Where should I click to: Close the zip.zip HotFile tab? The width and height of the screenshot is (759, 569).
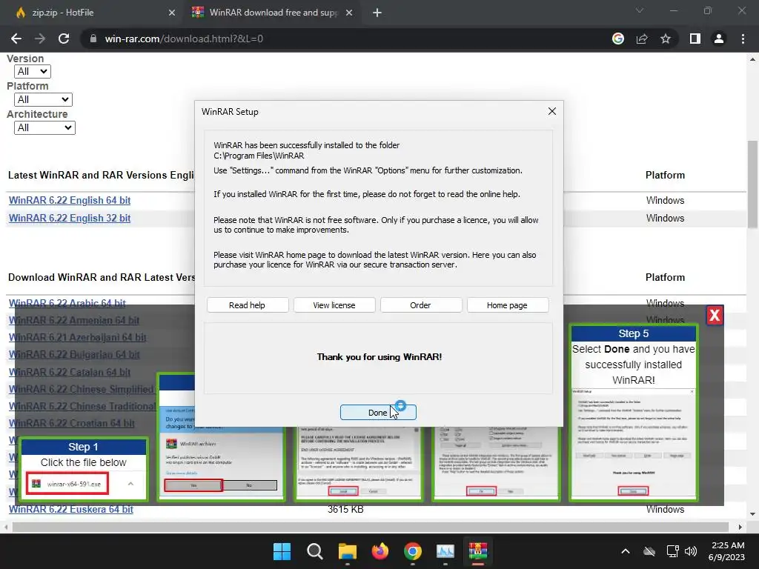click(172, 13)
